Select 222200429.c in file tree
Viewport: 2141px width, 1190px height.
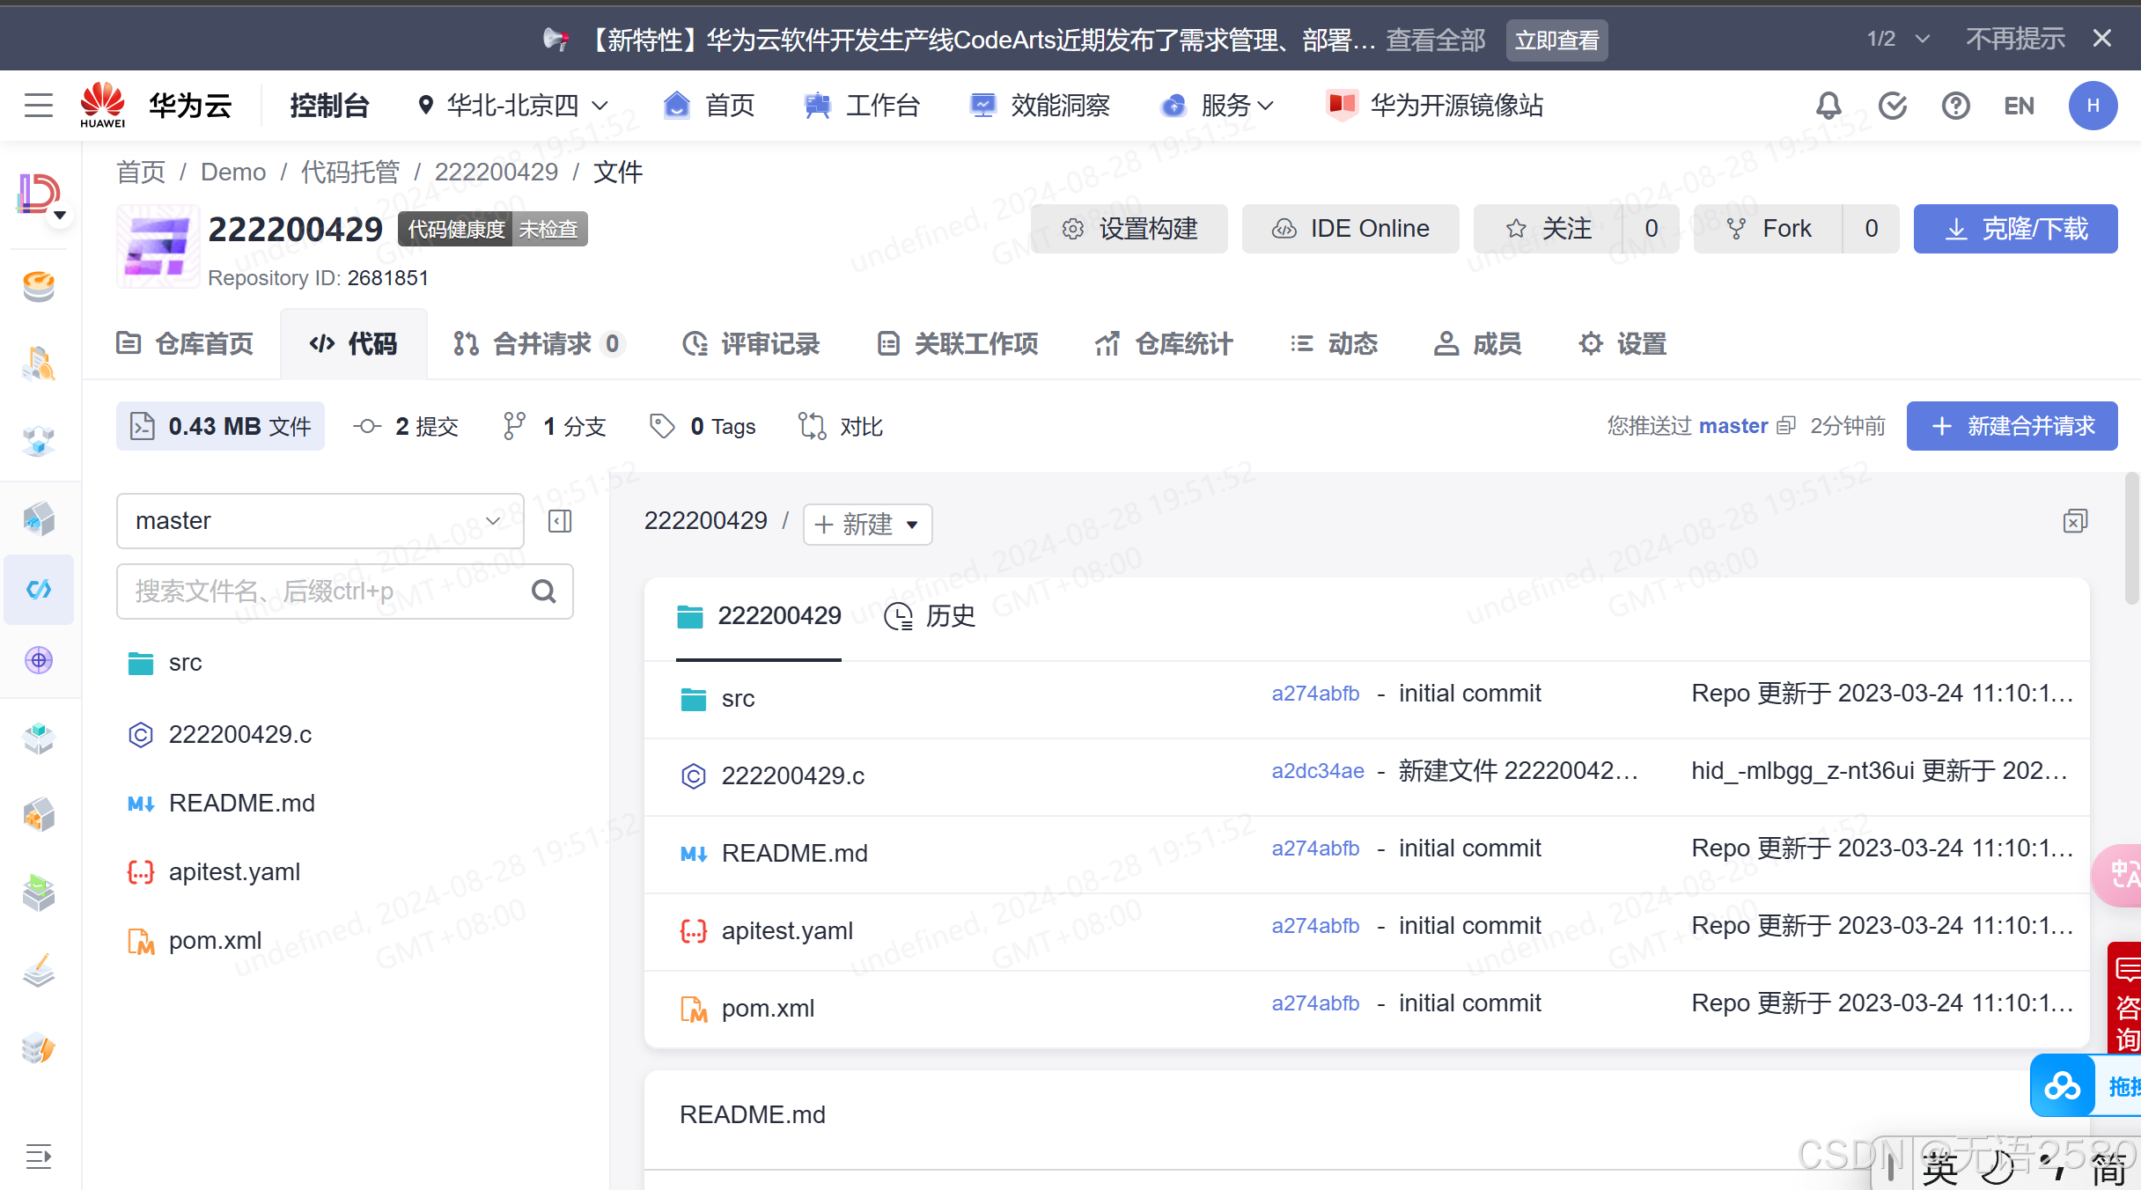click(x=239, y=734)
